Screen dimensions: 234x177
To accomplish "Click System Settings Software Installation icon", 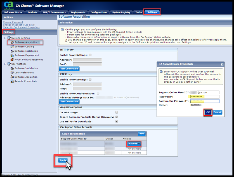I will click(12, 51).
